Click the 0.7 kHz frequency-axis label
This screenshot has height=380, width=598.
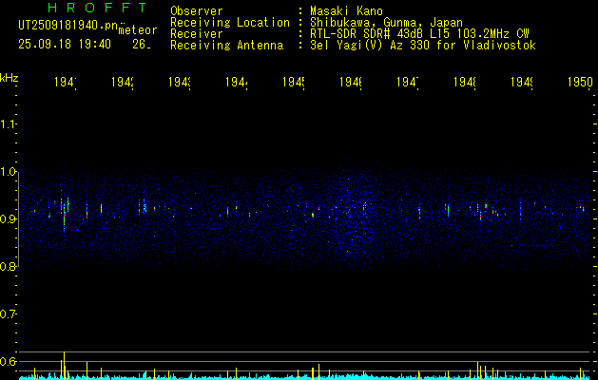[9, 314]
